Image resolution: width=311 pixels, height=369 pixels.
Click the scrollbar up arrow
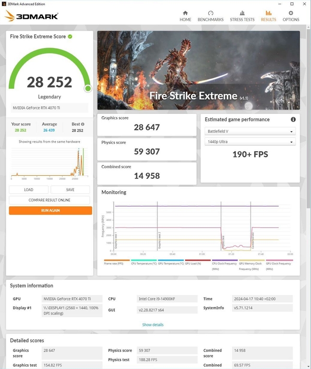(x=308, y=27)
